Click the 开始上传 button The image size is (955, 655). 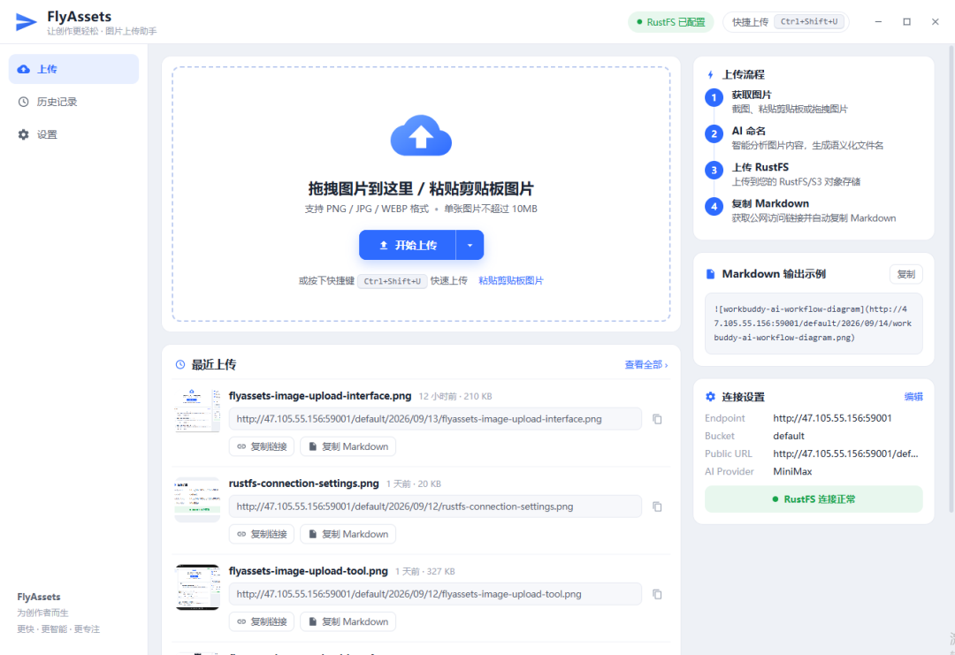point(408,245)
